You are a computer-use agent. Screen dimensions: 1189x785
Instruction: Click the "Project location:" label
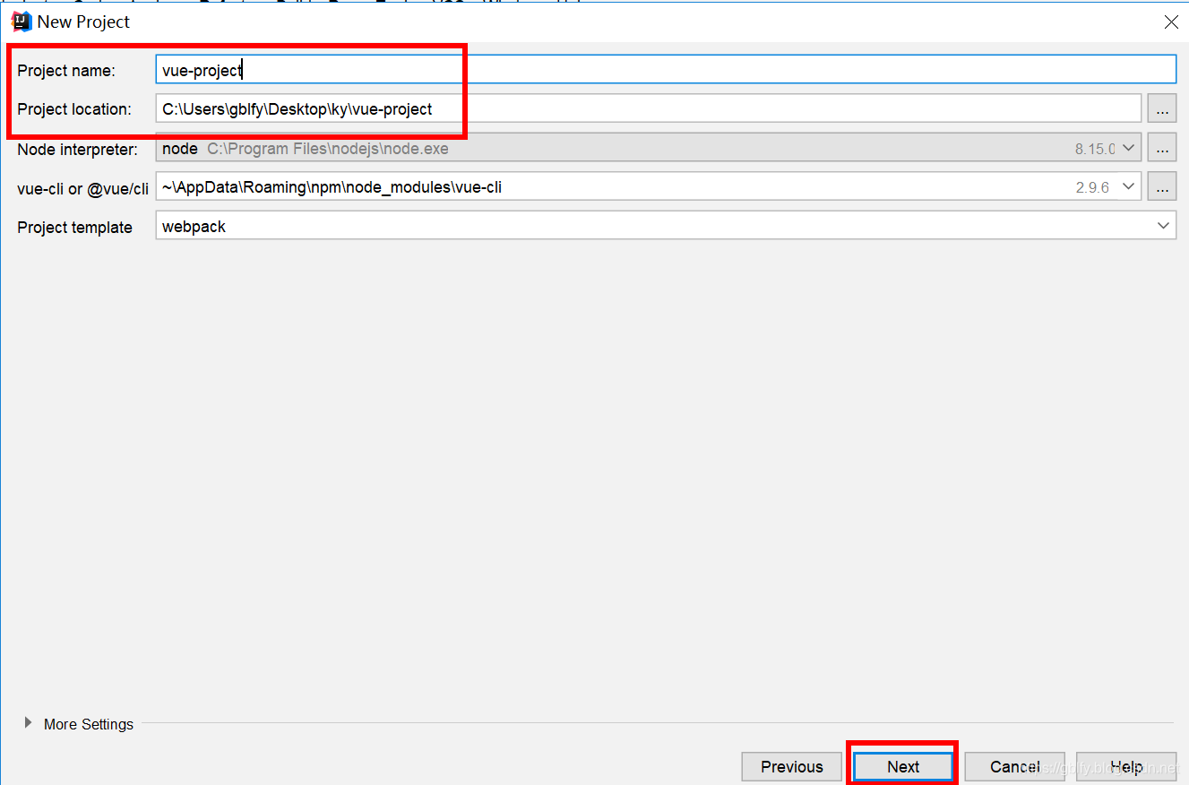pyautogui.click(x=74, y=109)
